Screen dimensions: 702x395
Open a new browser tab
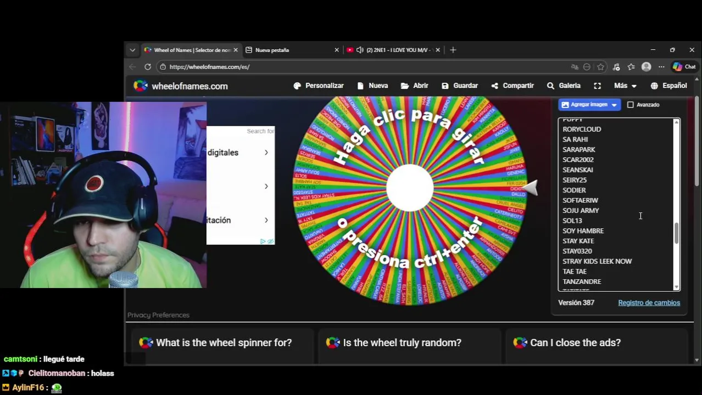pos(453,50)
